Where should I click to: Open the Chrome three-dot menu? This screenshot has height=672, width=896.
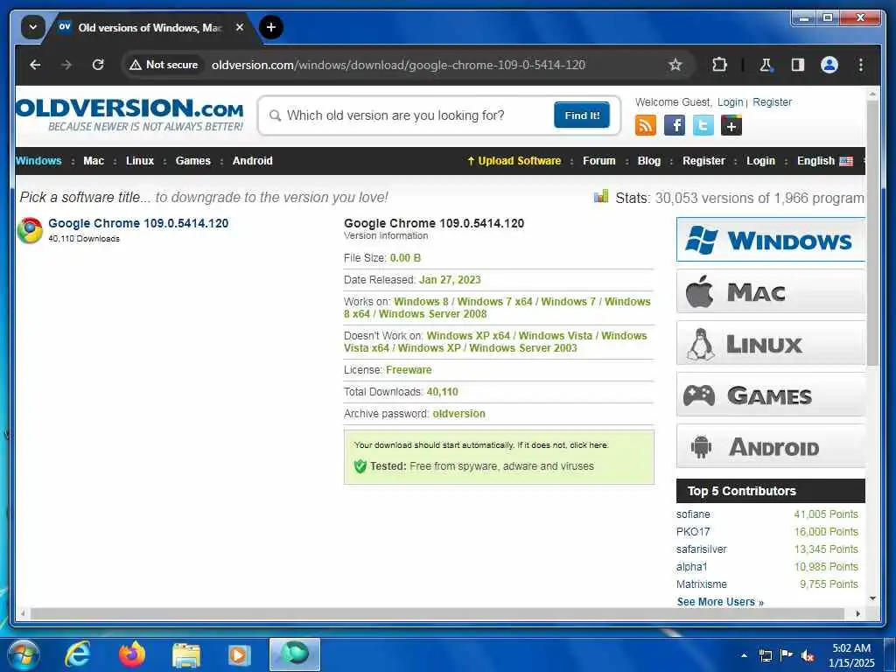click(x=861, y=65)
